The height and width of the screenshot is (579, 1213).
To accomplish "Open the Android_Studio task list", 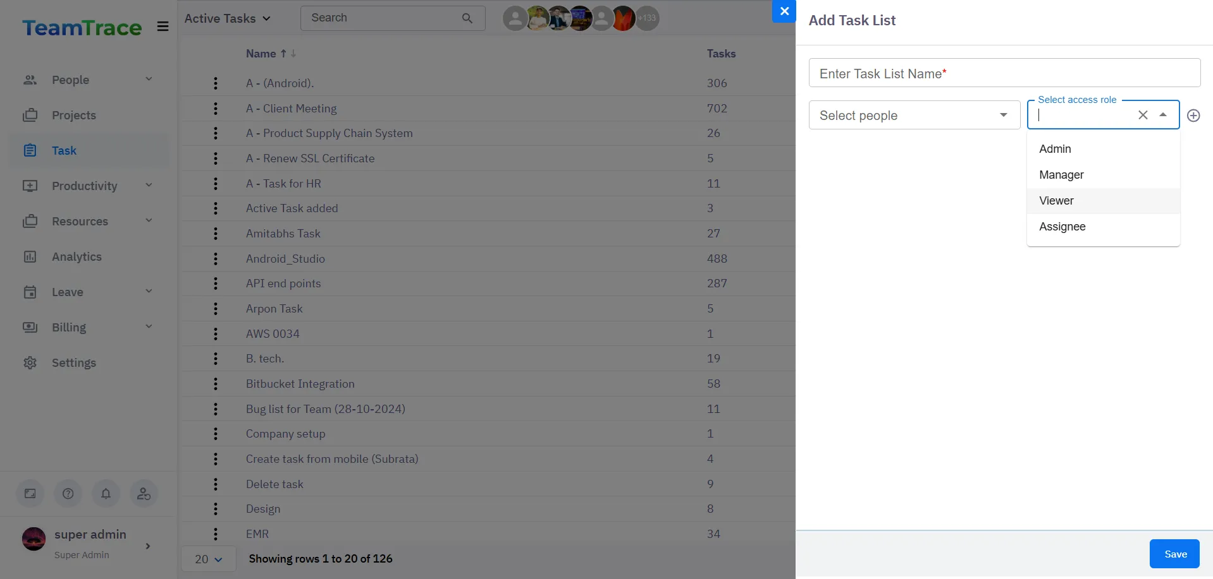I will [x=285, y=259].
